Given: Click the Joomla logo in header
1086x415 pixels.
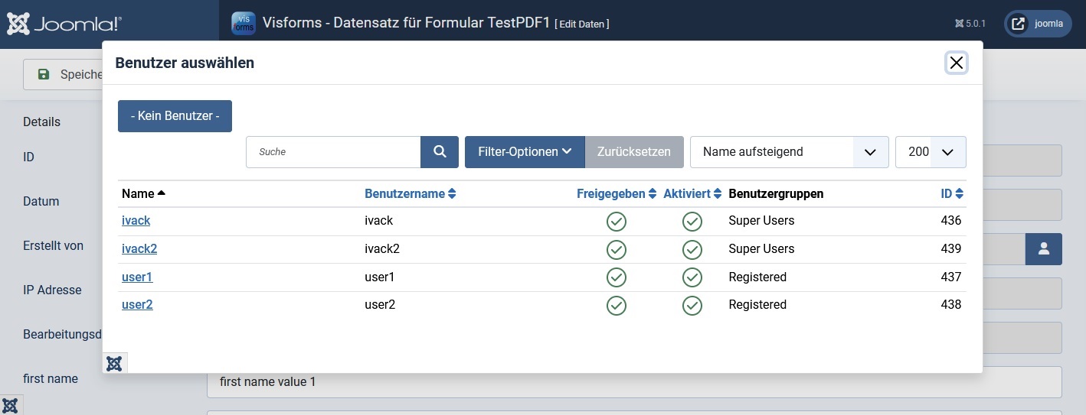Looking at the screenshot, I should (x=64, y=24).
